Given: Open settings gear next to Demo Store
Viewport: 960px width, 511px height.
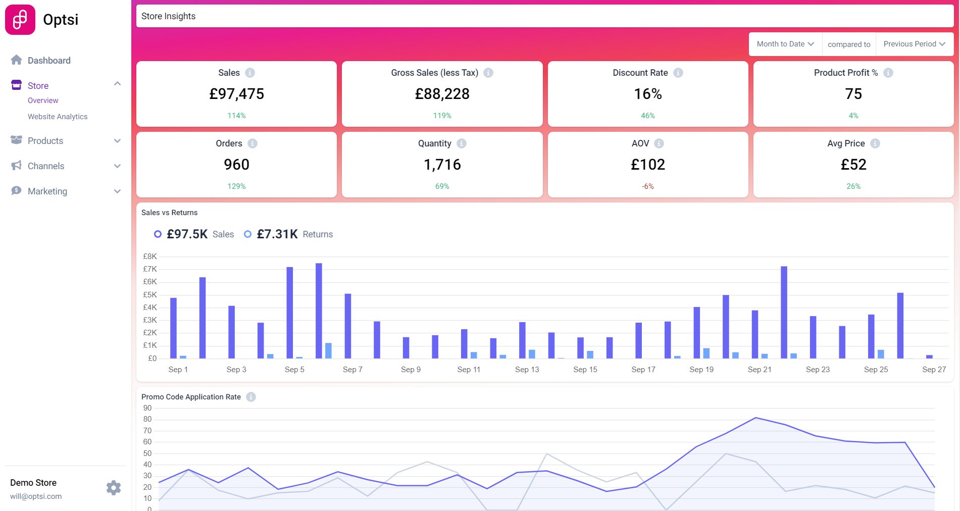Looking at the screenshot, I should coord(114,488).
